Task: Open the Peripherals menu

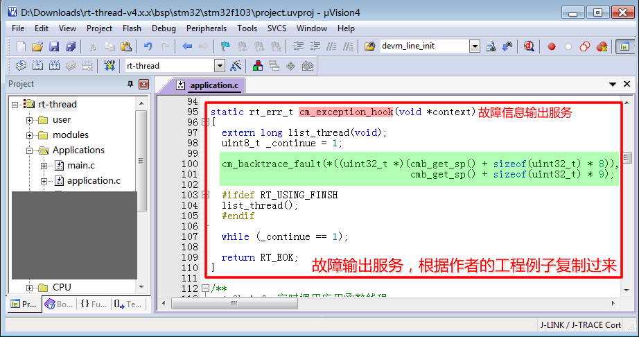Action: [206, 28]
